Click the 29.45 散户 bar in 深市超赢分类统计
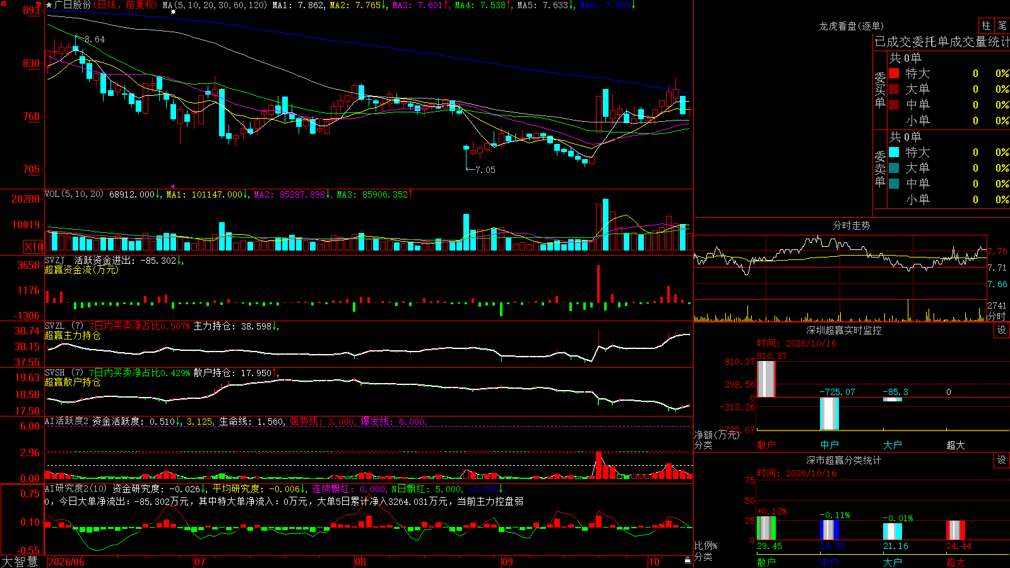 click(766, 528)
